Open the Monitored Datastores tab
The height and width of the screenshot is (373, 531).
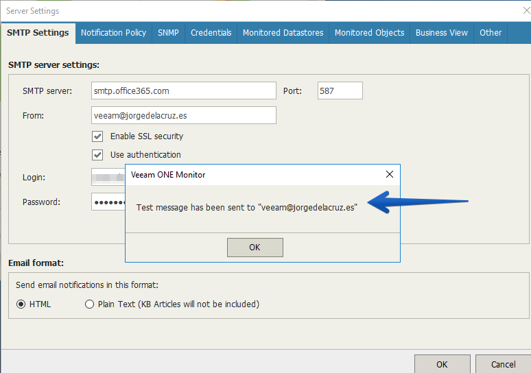(283, 33)
